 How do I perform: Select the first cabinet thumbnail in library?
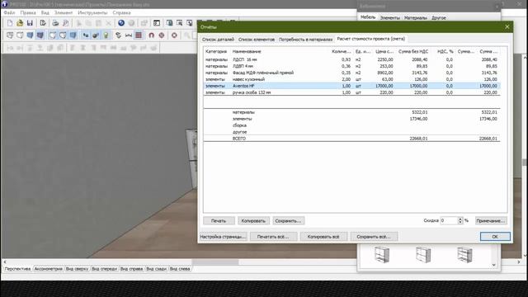[x=382, y=255]
